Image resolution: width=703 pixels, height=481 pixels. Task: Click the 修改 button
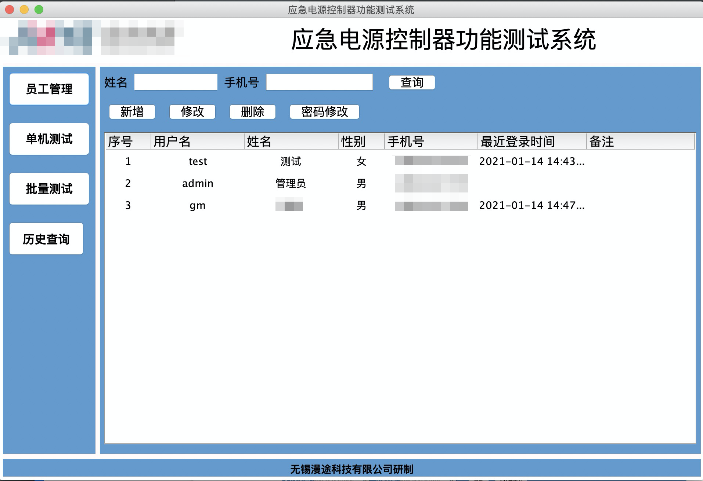(x=192, y=112)
